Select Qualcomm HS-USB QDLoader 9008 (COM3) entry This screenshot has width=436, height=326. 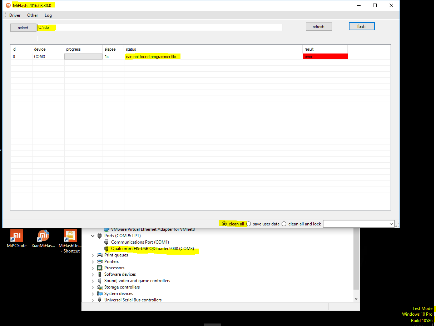(153, 249)
